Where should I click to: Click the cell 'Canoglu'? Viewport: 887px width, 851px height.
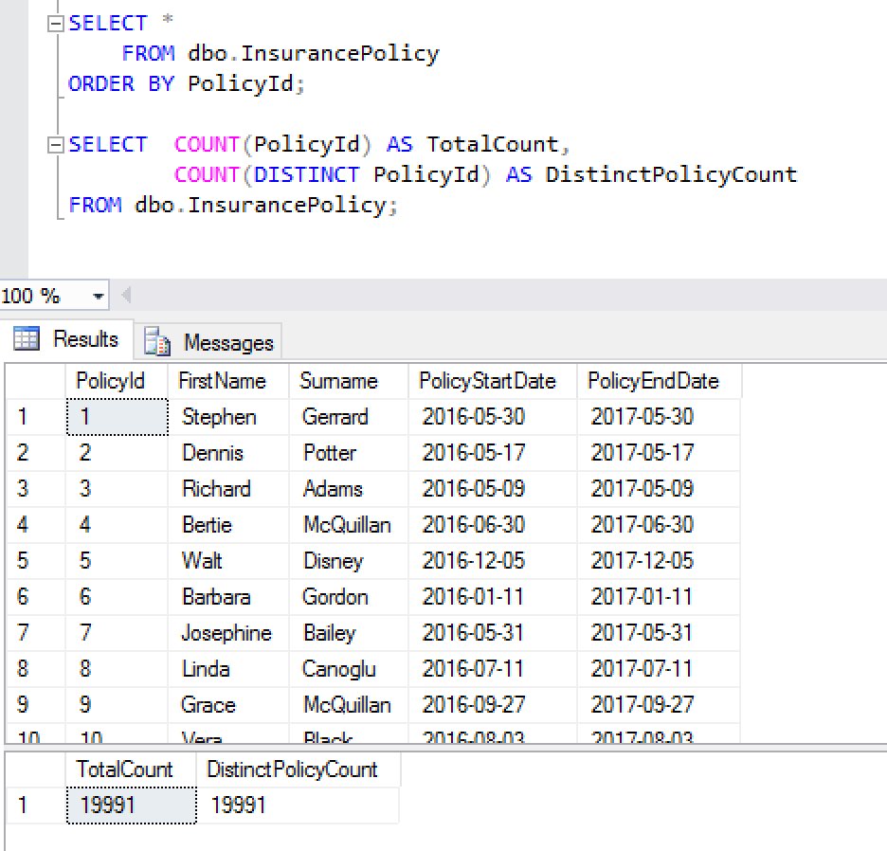[349, 669]
